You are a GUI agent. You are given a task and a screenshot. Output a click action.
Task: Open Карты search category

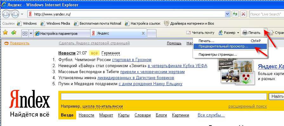(124, 115)
